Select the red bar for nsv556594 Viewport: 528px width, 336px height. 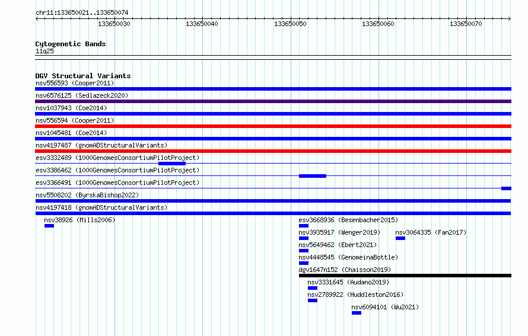[273, 126]
